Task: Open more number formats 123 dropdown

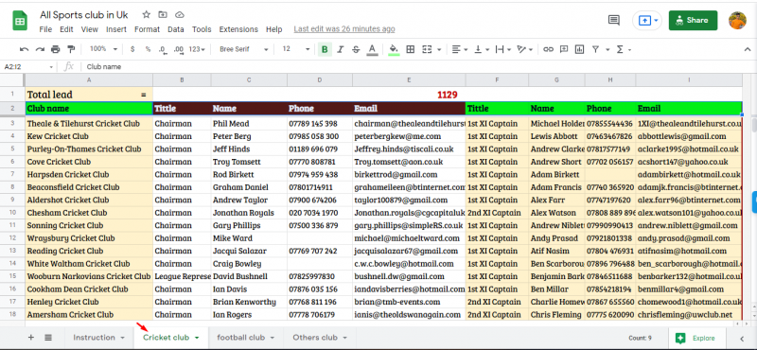Action: pyautogui.click(x=197, y=49)
